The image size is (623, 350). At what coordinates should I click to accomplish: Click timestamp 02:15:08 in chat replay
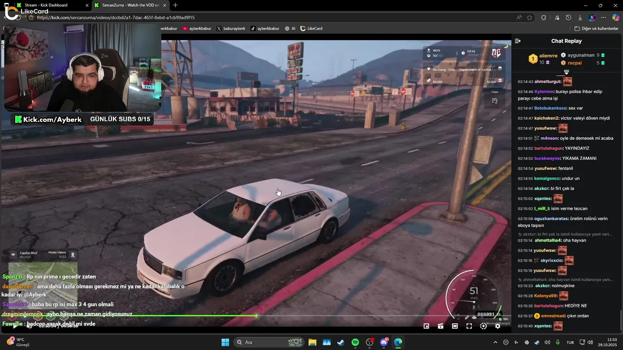tap(525, 219)
